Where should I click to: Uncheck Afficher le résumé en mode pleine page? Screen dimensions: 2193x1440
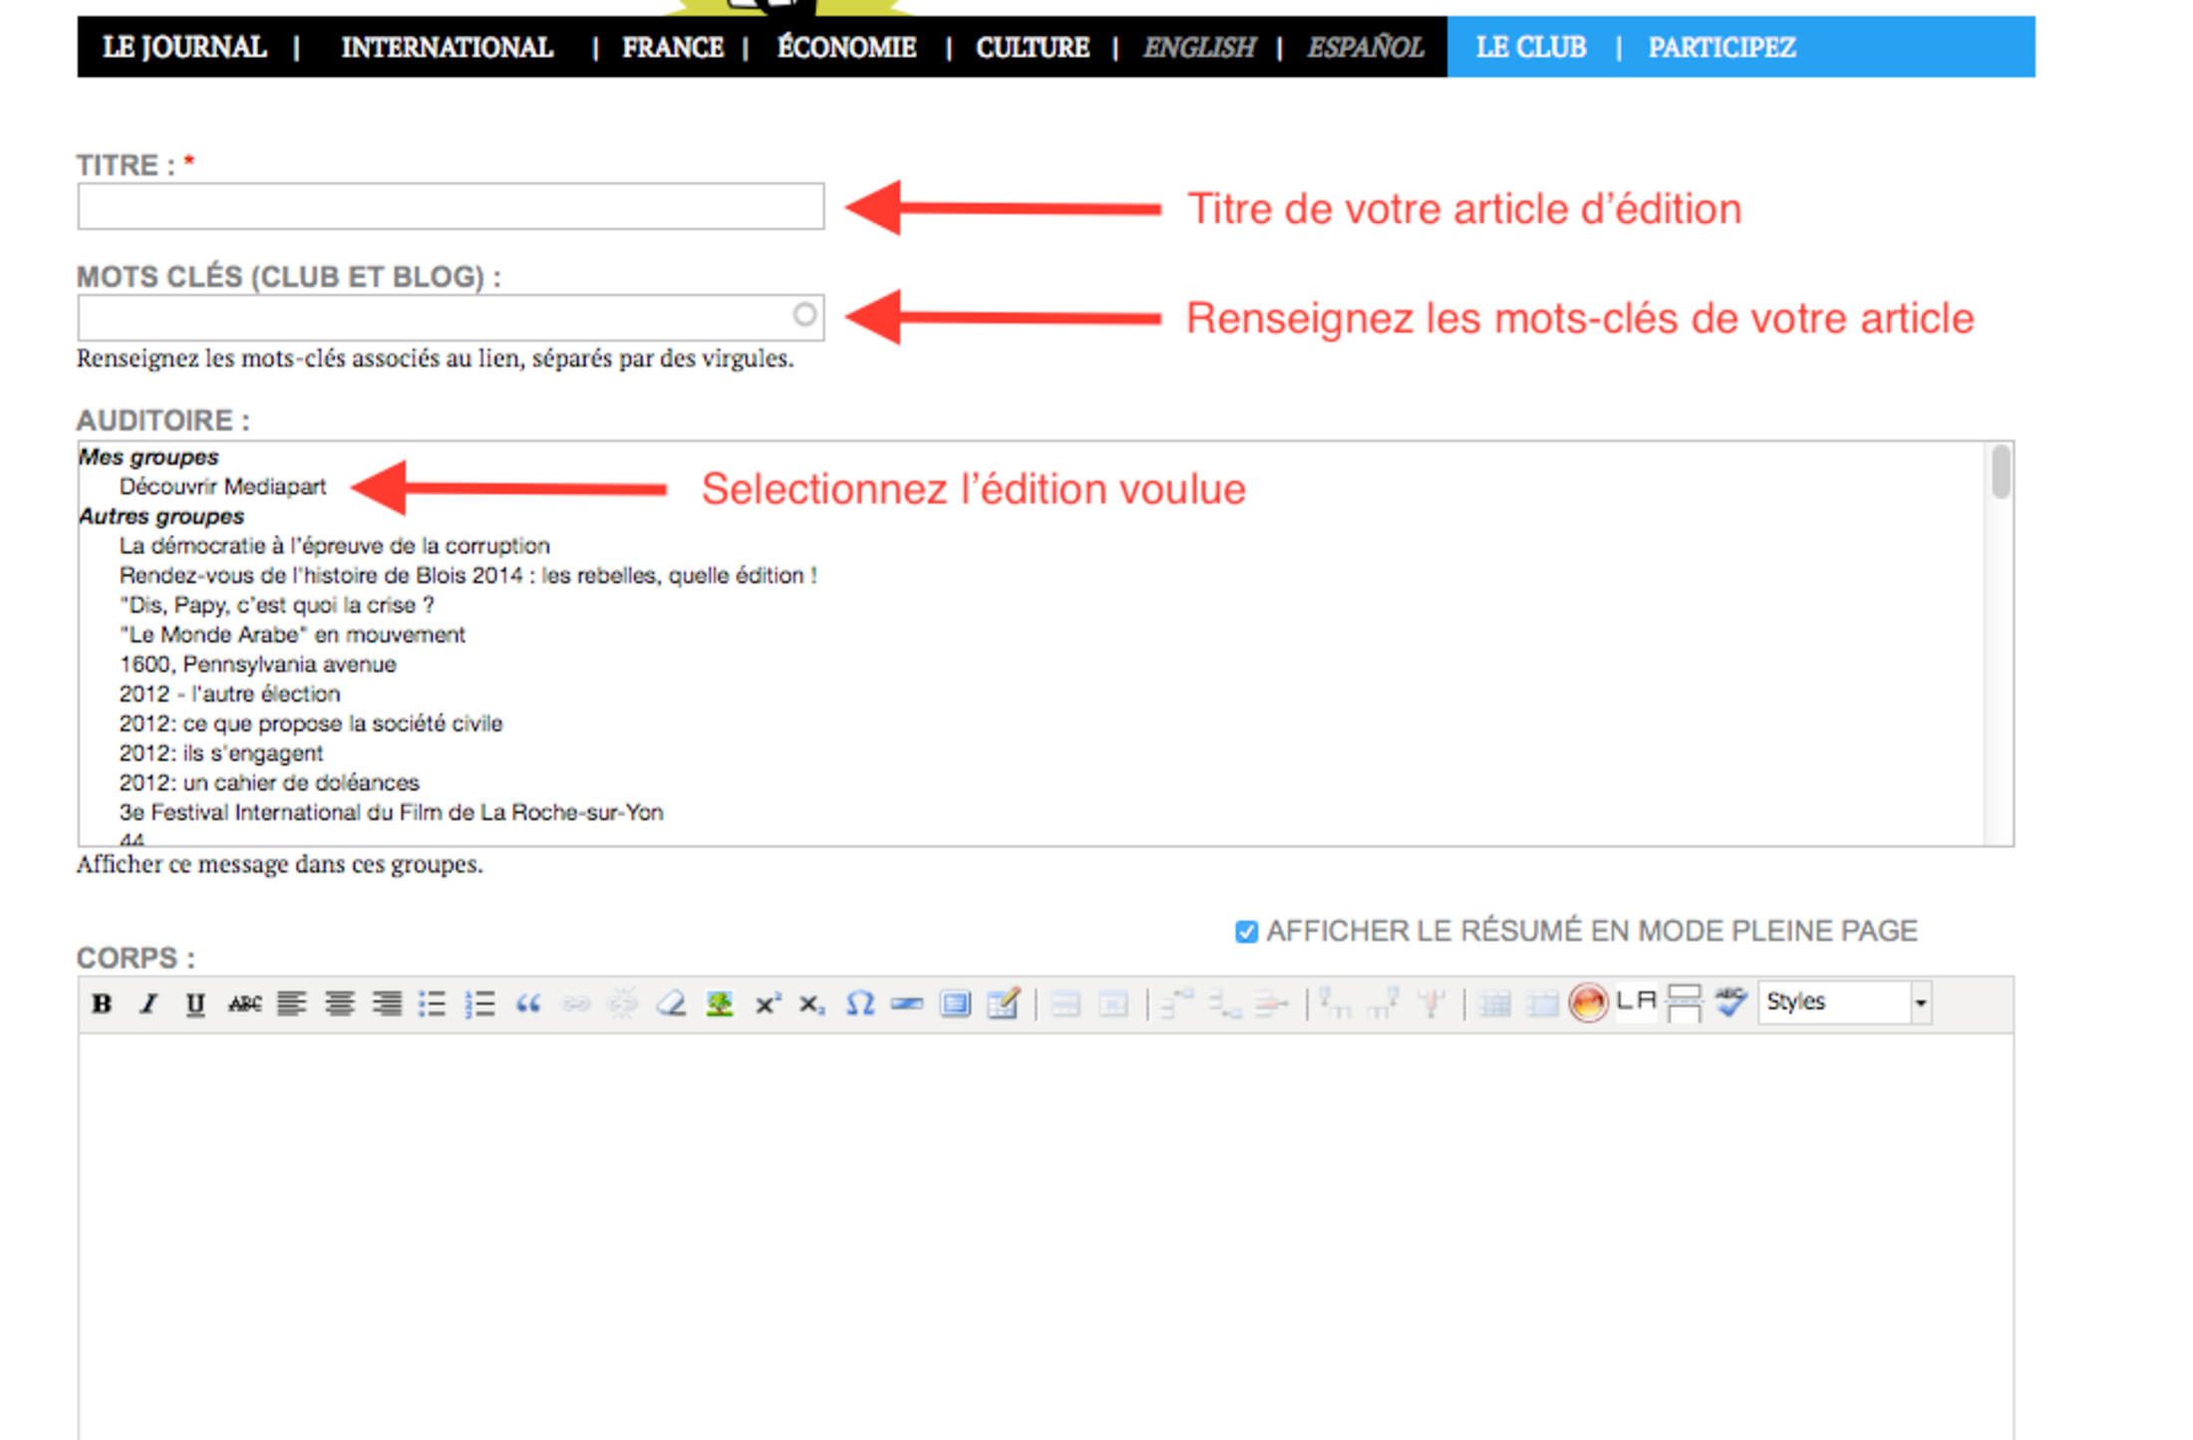(x=1245, y=932)
